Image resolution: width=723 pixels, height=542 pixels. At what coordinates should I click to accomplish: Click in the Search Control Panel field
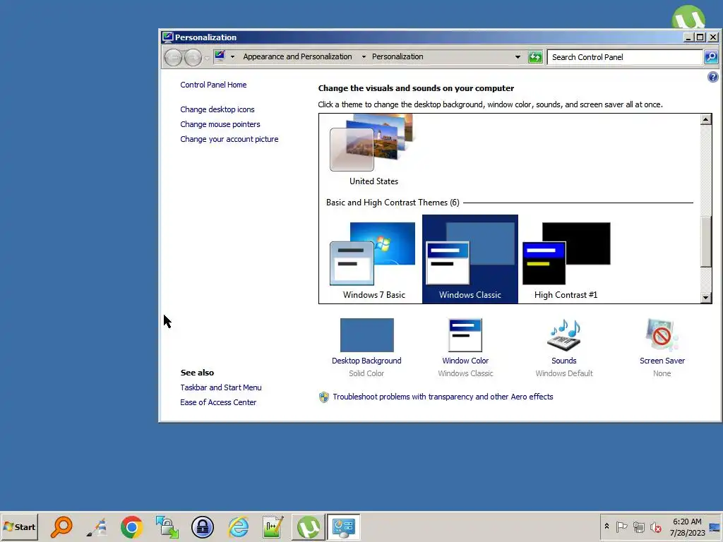click(626, 57)
